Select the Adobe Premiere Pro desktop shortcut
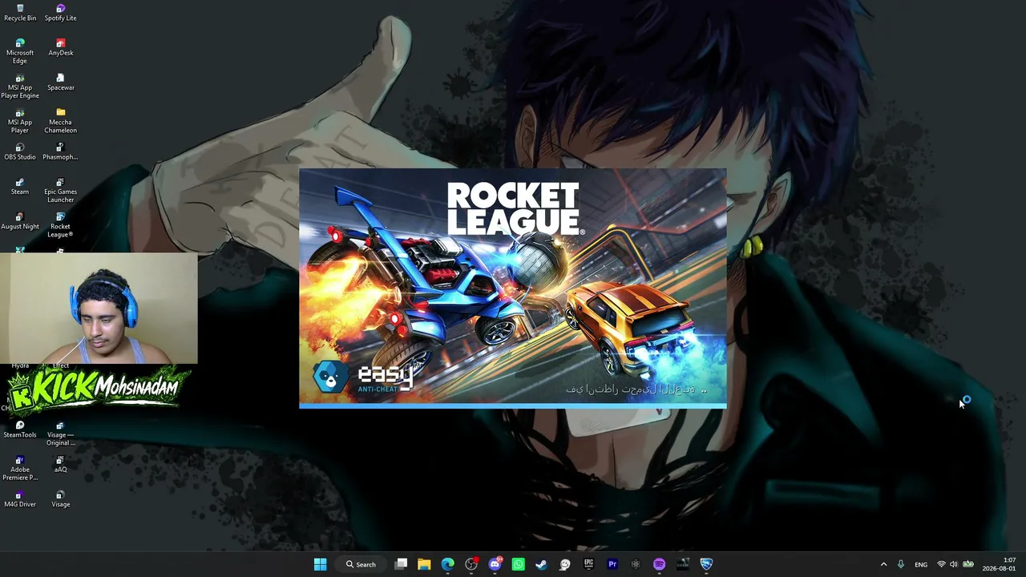The image size is (1026, 577). click(20, 468)
